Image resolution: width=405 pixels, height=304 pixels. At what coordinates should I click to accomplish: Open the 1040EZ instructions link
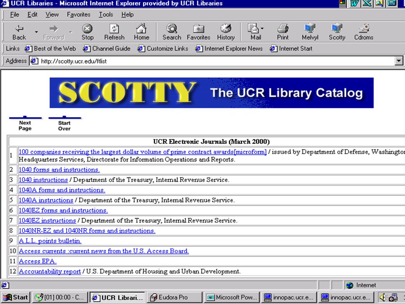pos(47,220)
